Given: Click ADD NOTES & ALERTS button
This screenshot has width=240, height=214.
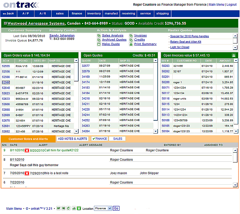Looking at the screenshot, I should pos(72,139).
